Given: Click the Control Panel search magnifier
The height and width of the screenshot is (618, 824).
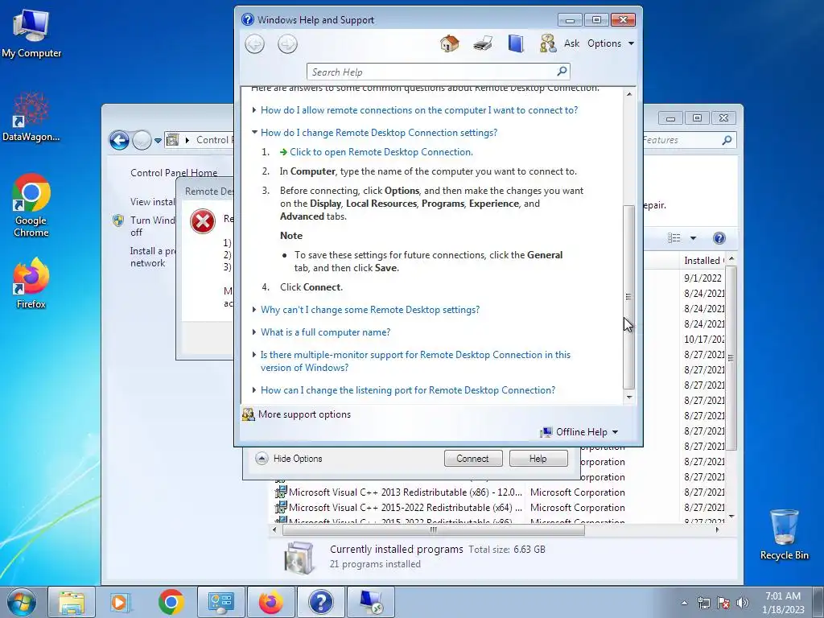Looking at the screenshot, I should pos(727,140).
